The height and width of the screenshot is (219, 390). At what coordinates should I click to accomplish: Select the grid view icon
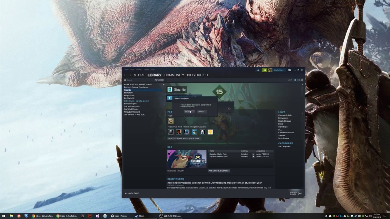[x=302, y=80]
